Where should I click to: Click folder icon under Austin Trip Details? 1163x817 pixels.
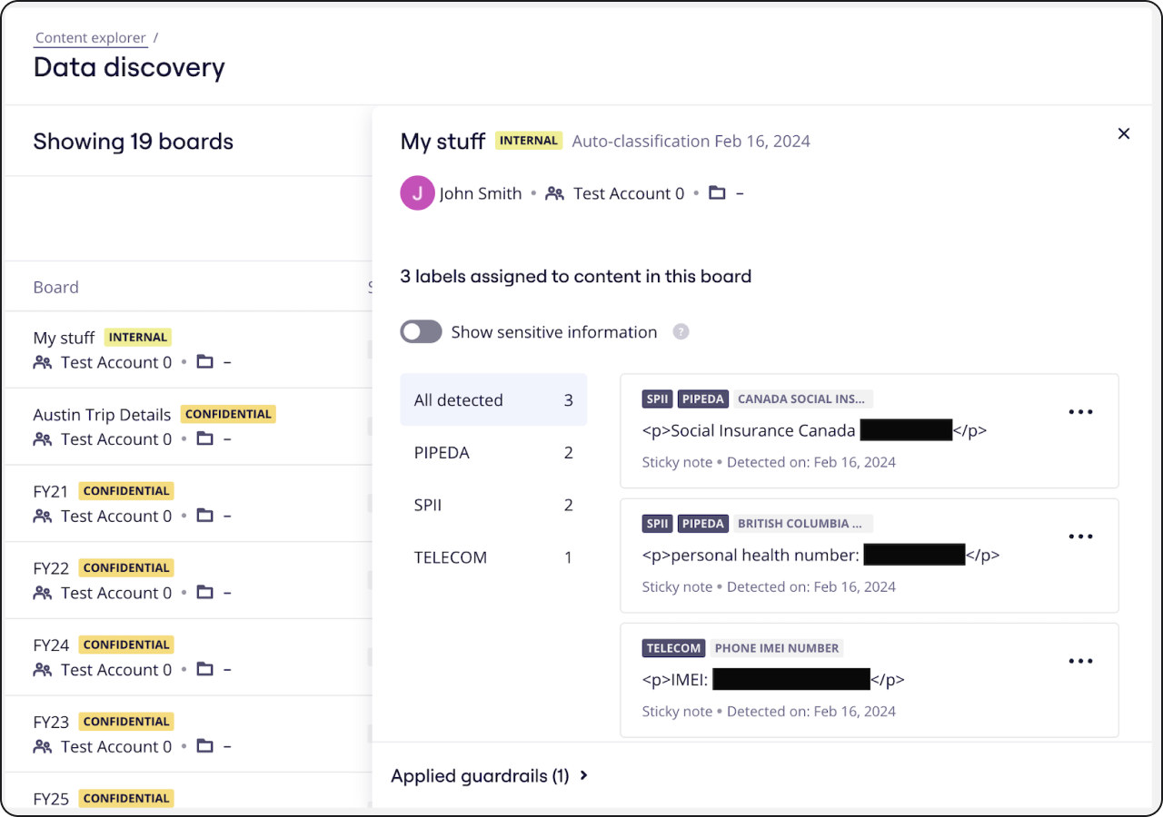tap(205, 439)
